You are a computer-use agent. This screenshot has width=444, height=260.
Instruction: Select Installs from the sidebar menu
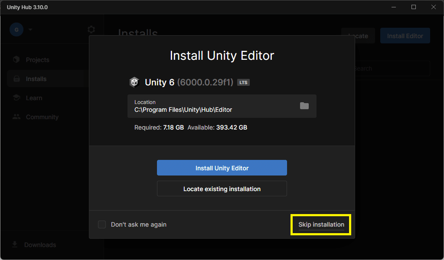tap(36, 78)
